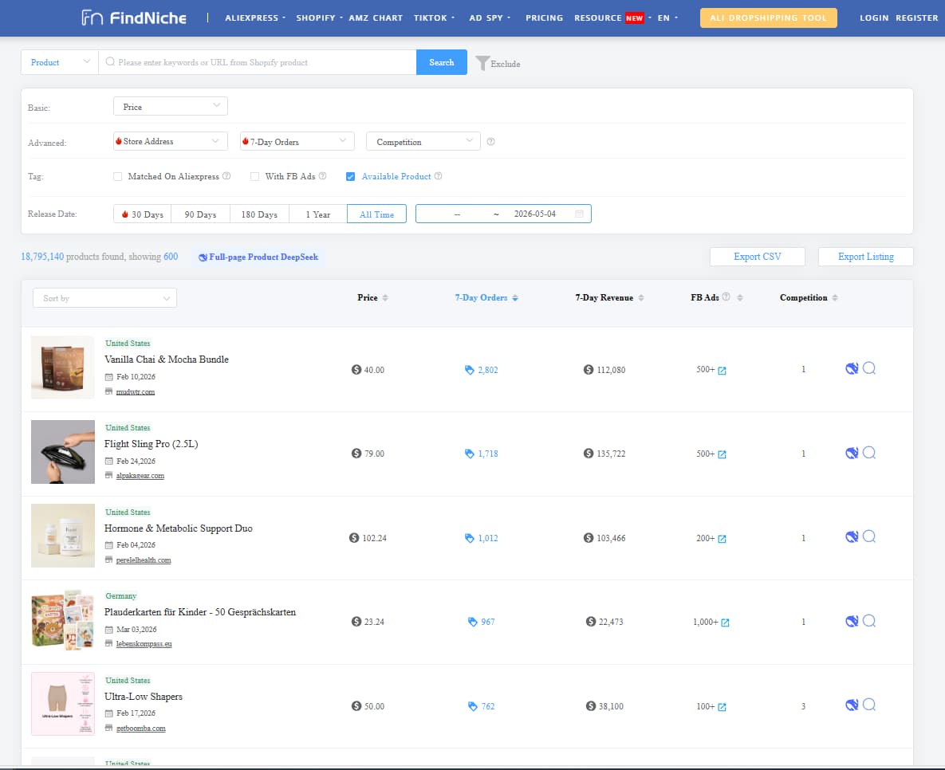
Task: Sort by Competition arrows
Action: click(835, 297)
